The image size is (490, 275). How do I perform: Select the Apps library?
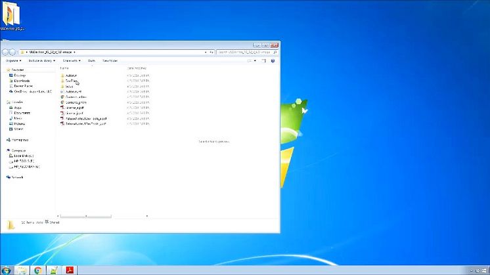(18, 108)
